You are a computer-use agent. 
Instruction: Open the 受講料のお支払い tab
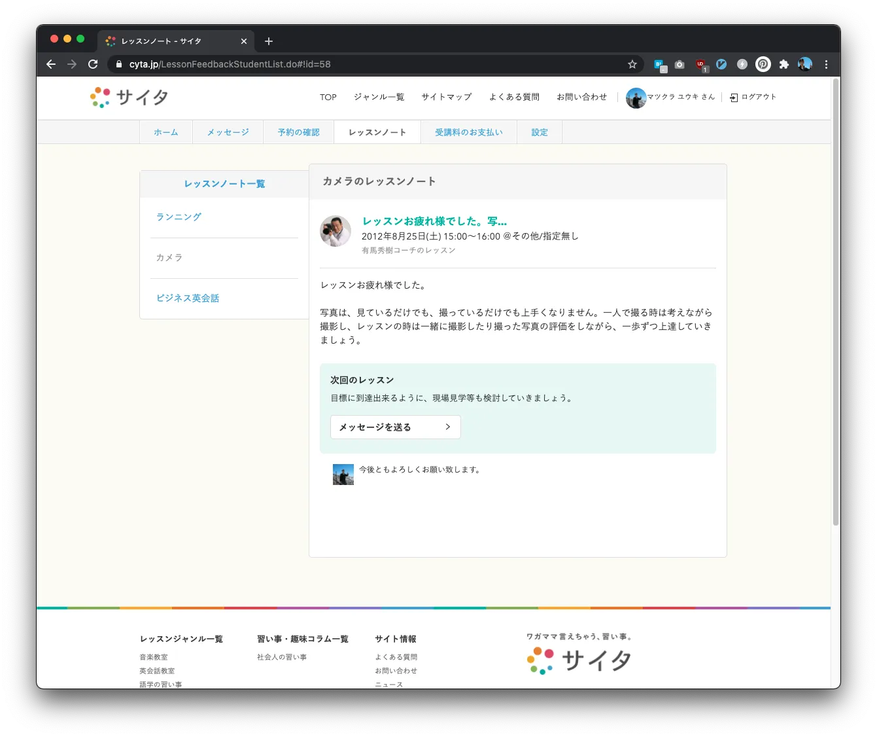(x=468, y=132)
